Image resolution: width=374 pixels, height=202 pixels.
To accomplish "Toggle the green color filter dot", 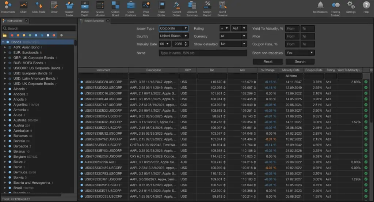I will point(30,35).
